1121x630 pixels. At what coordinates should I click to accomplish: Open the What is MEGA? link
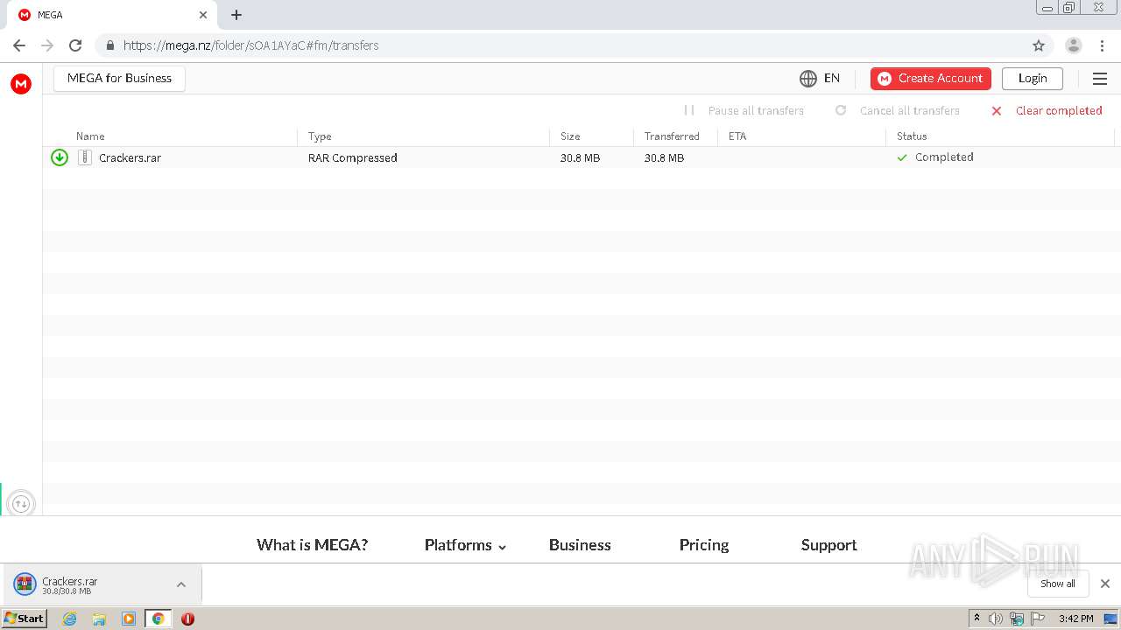point(313,545)
